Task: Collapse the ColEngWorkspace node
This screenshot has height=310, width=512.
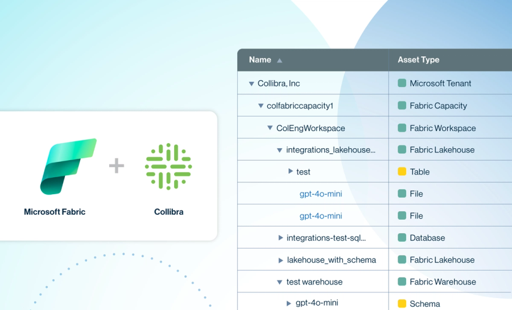Action: (270, 128)
